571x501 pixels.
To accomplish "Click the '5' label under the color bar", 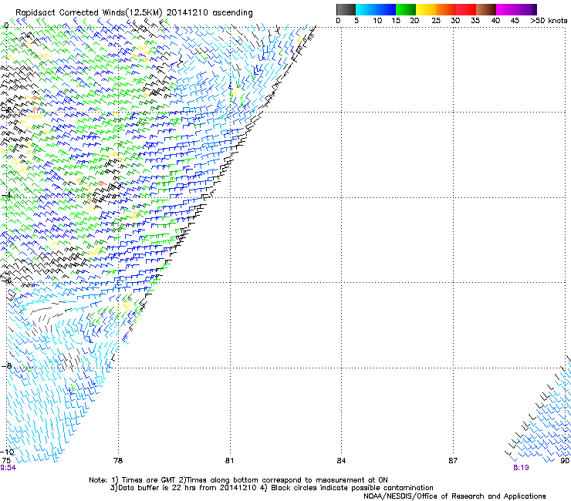I will [x=356, y=21].
